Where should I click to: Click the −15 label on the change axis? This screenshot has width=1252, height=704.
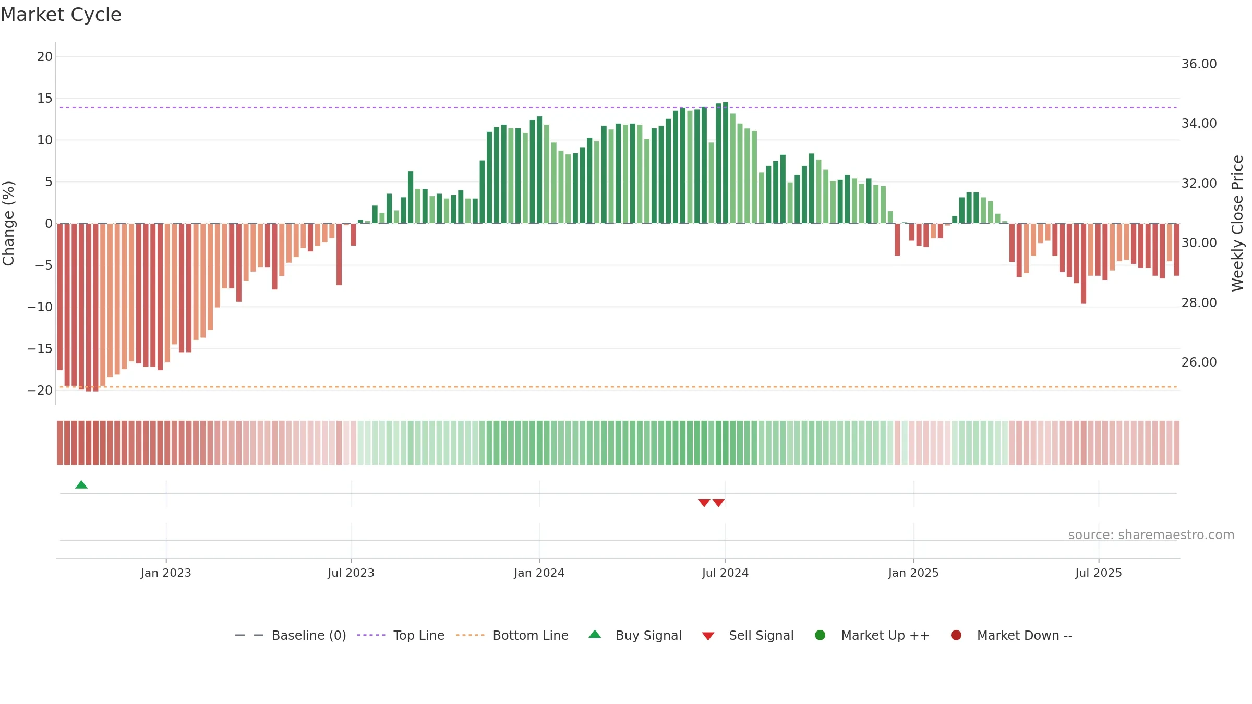pyautogui.click(x=40, y=349)
